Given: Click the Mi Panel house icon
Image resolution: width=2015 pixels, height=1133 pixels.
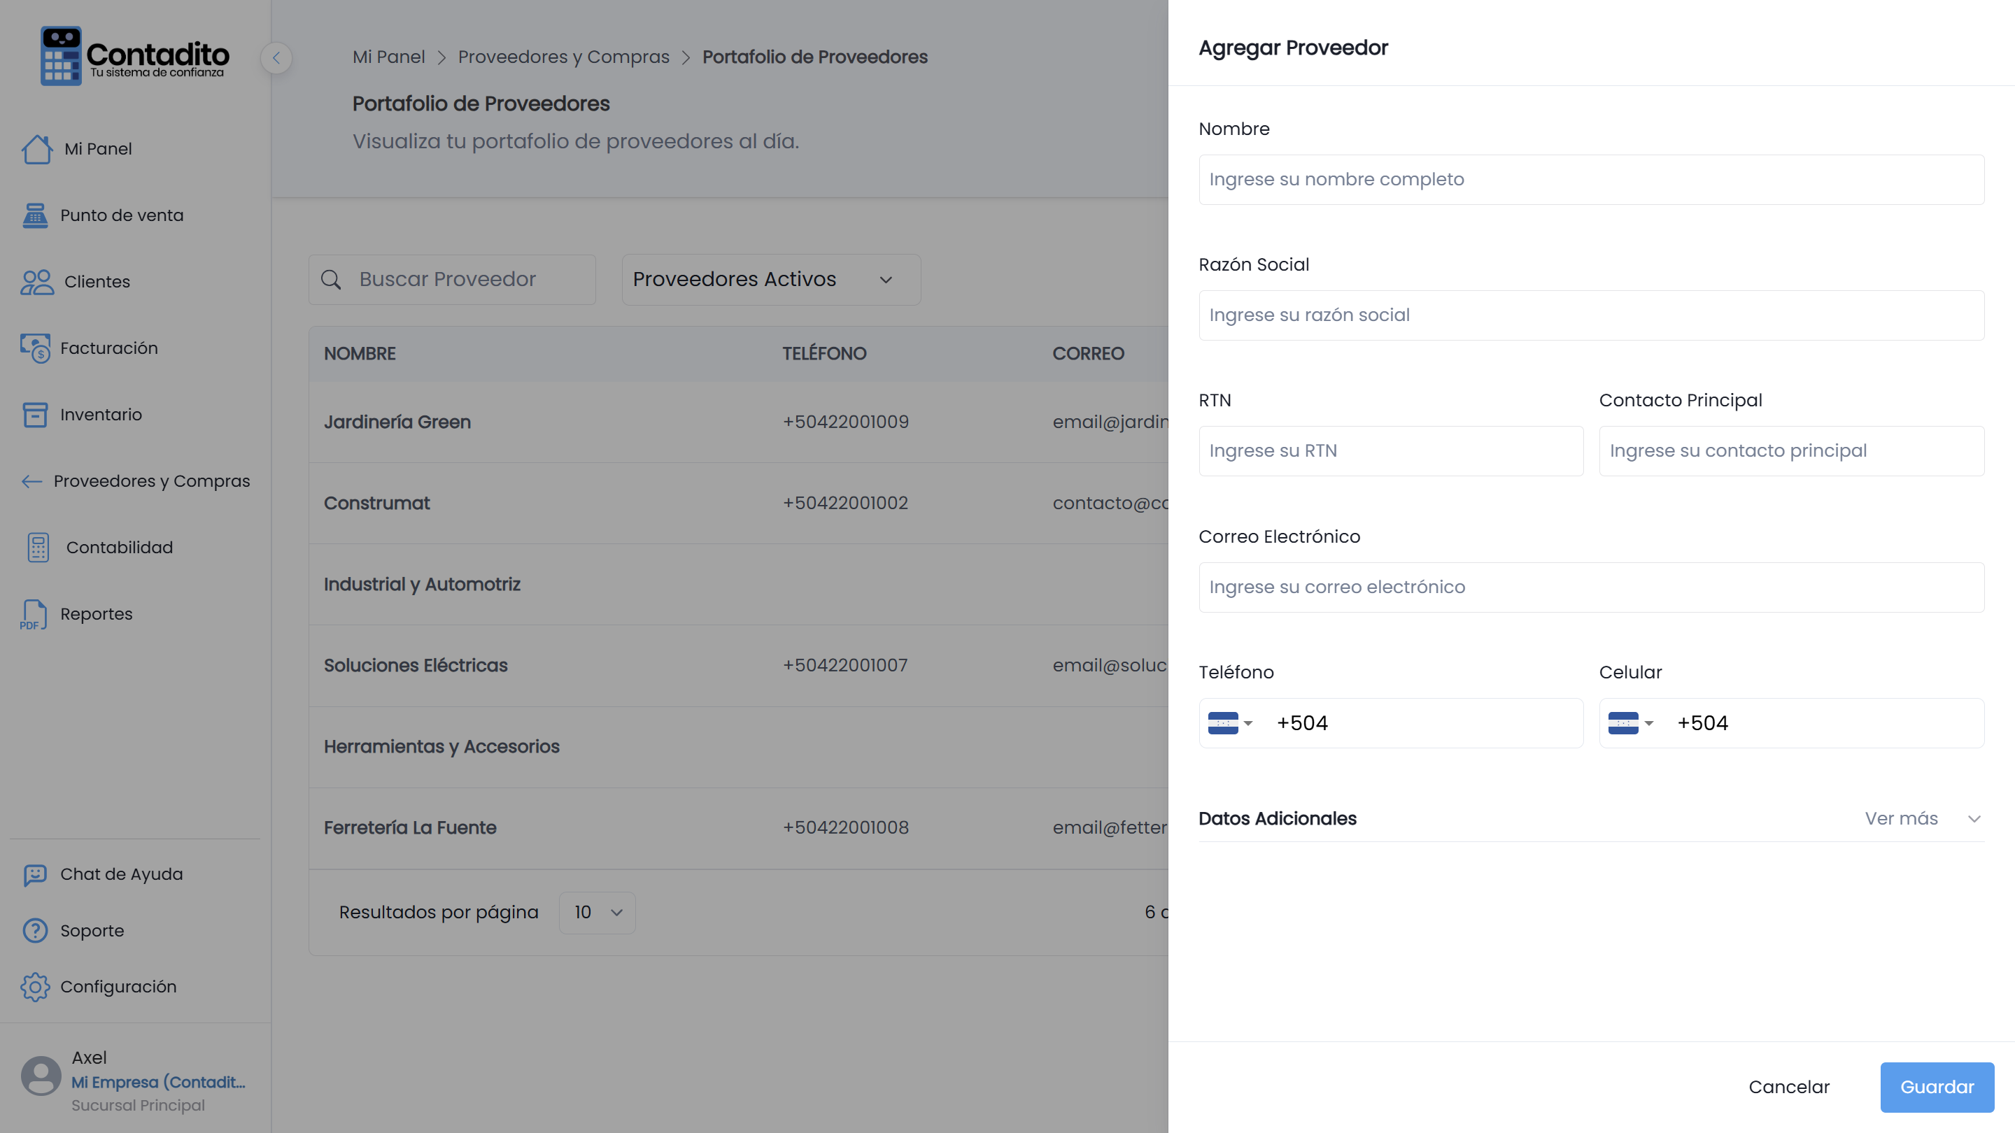Looking at the screenshot, I should (x=37, y=148).
